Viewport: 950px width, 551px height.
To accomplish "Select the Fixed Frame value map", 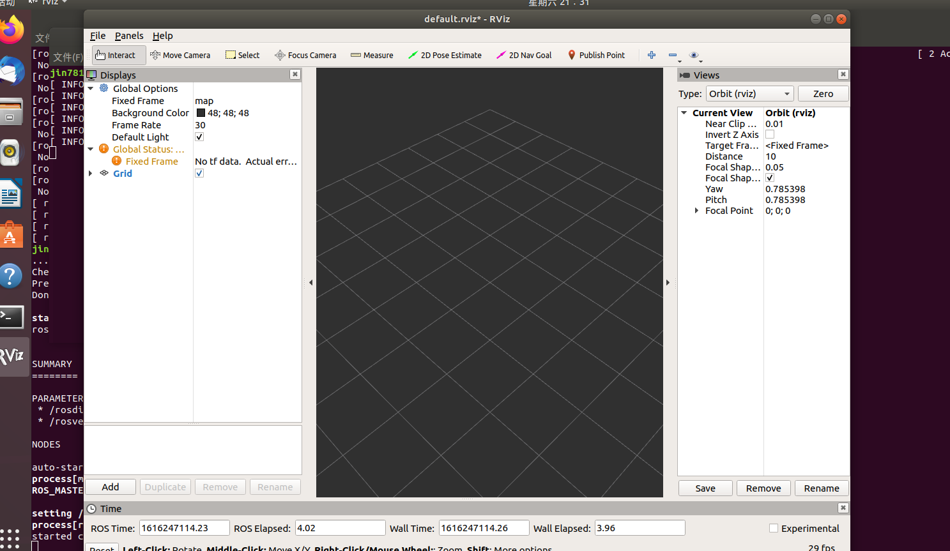I will [x=204, y=101].
